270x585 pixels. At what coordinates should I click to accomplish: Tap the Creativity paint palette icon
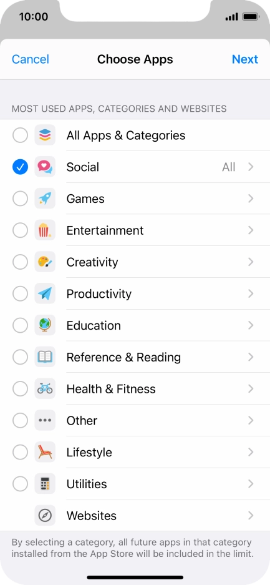(45, 262)
